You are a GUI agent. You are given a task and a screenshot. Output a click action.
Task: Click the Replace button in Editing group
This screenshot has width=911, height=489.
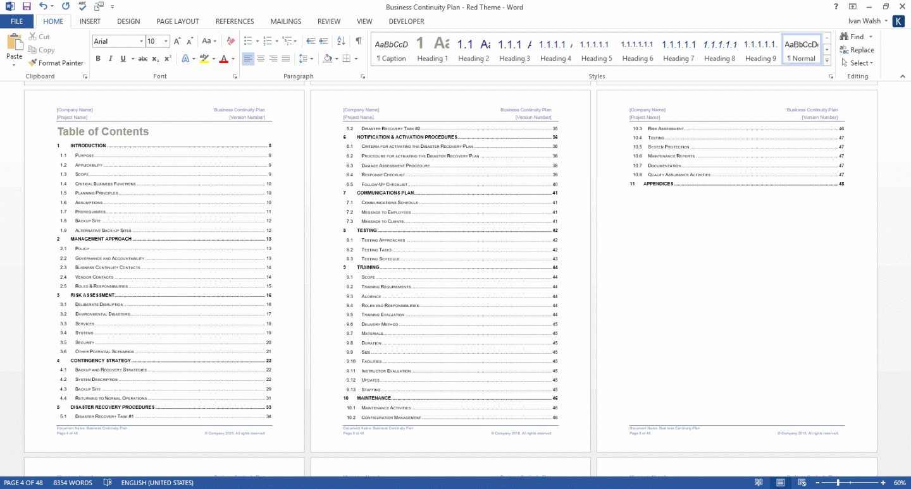[857, 50]
